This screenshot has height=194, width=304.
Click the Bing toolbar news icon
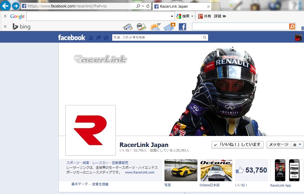tap(128, 27)
